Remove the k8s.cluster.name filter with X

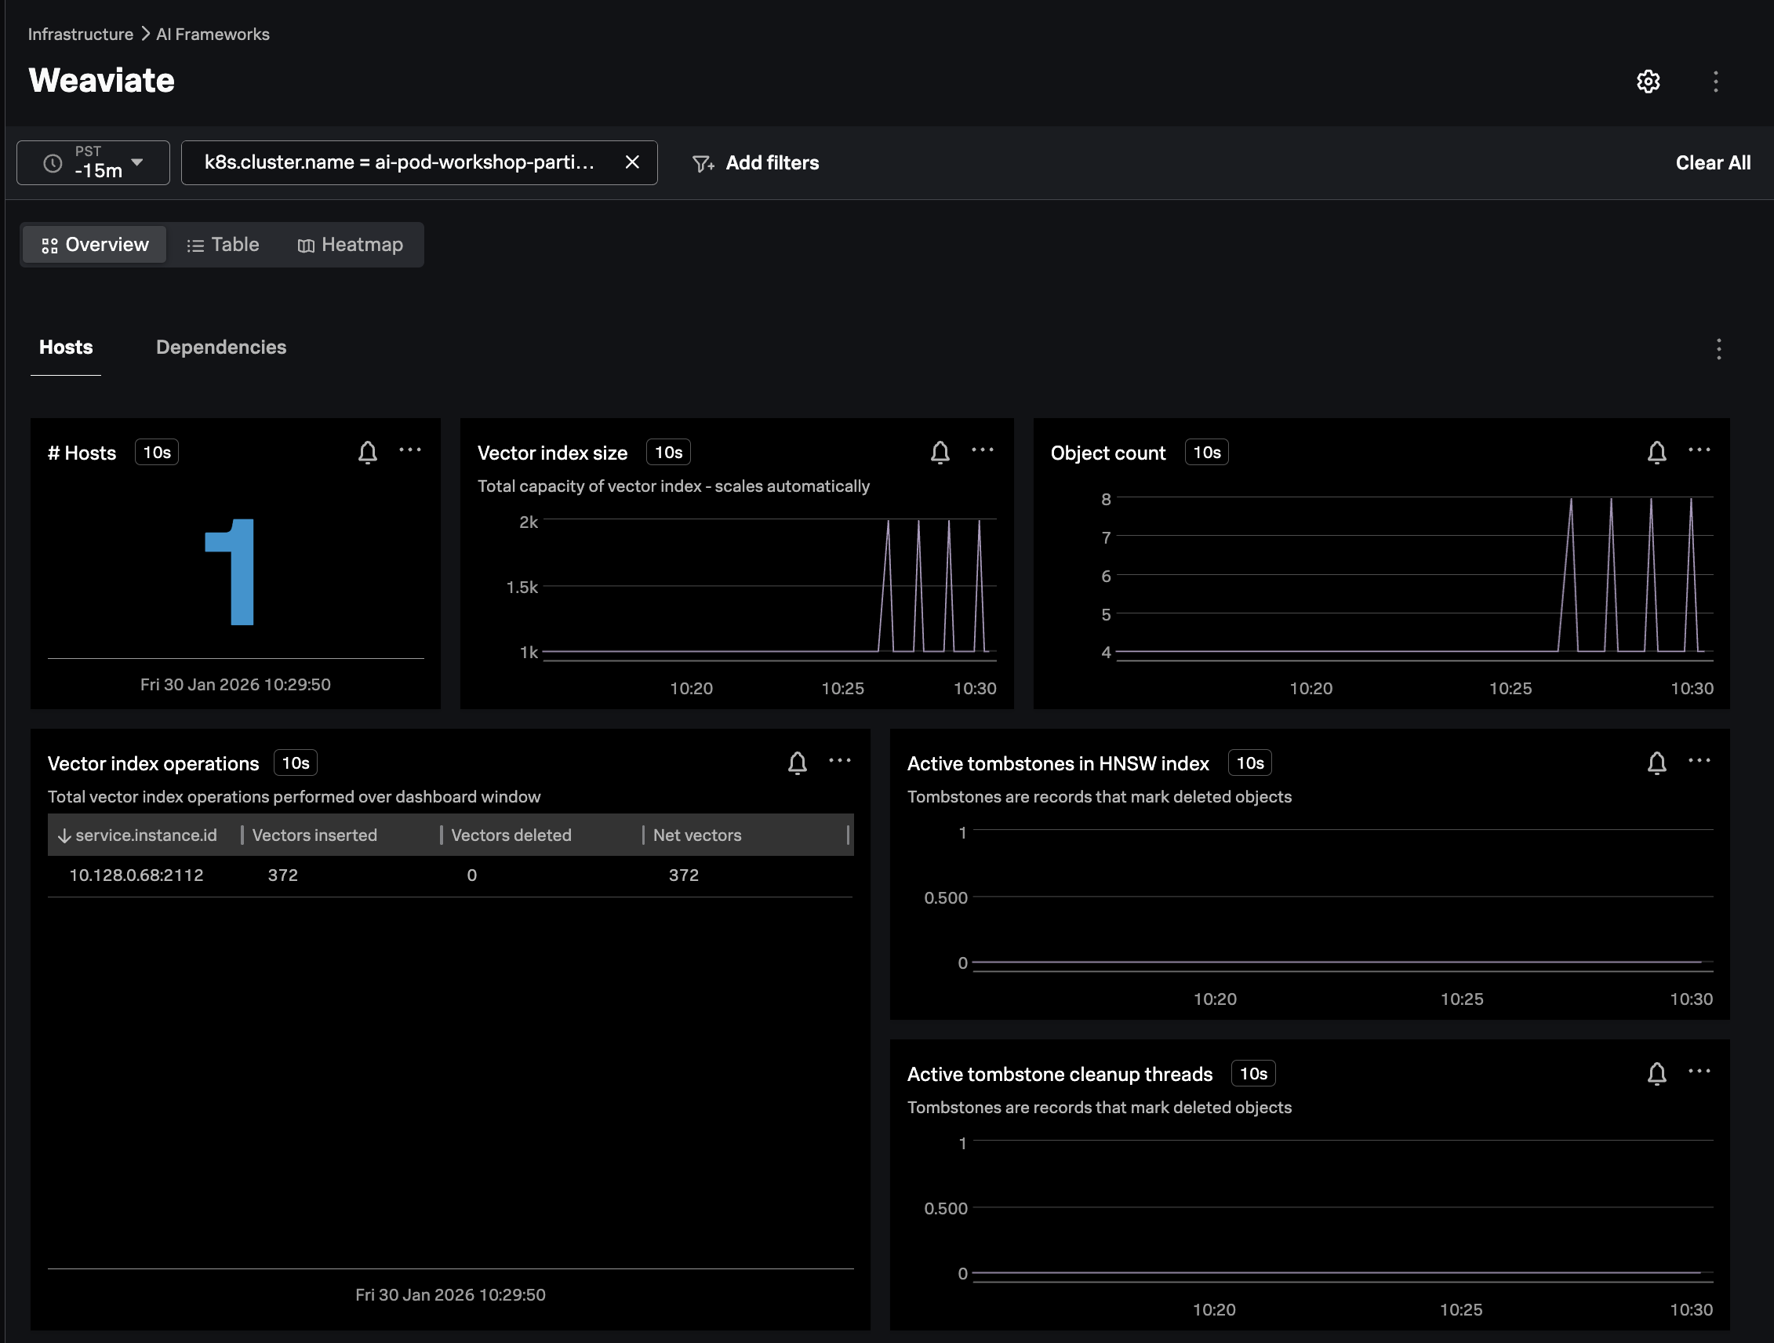click(x=632, y=162)
